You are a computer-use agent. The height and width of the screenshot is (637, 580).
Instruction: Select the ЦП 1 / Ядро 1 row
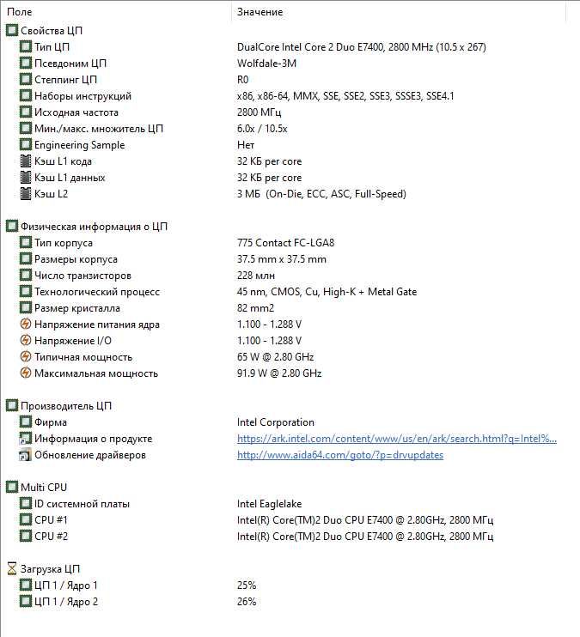[66, 585]
